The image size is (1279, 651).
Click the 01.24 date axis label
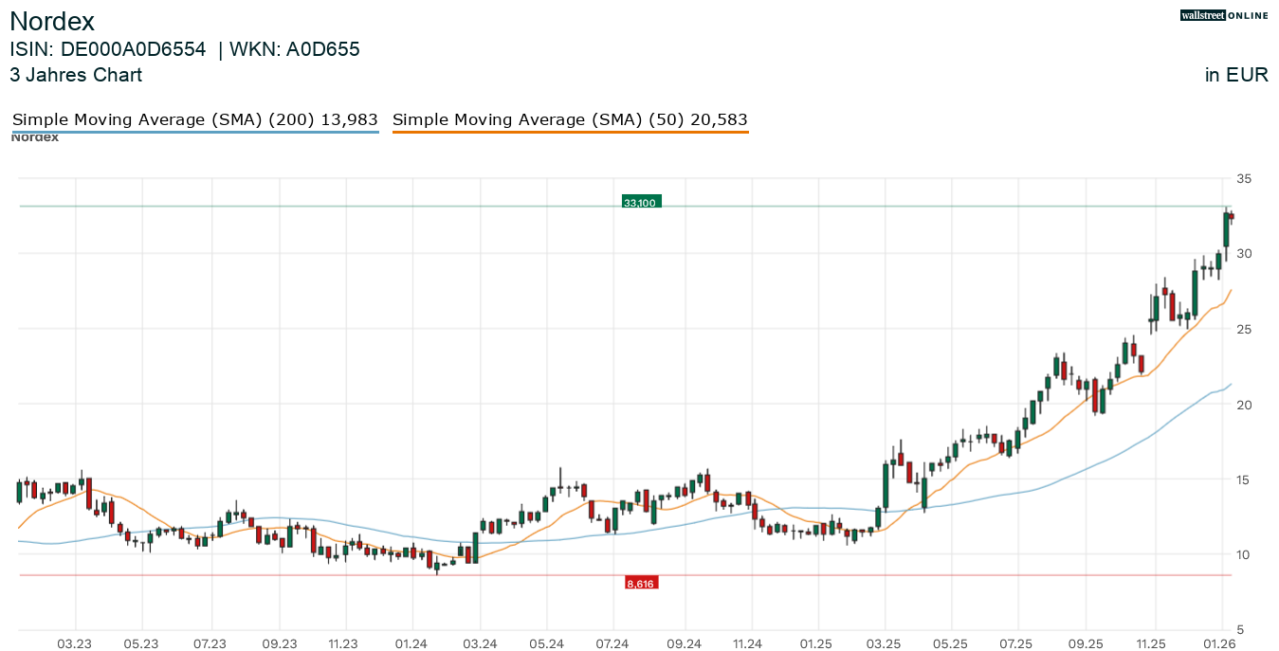pos(411,643)
